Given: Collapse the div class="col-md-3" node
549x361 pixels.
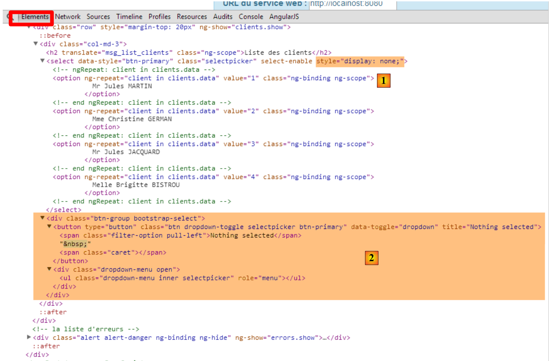Looking at the screenshot, I should (36, 44).
